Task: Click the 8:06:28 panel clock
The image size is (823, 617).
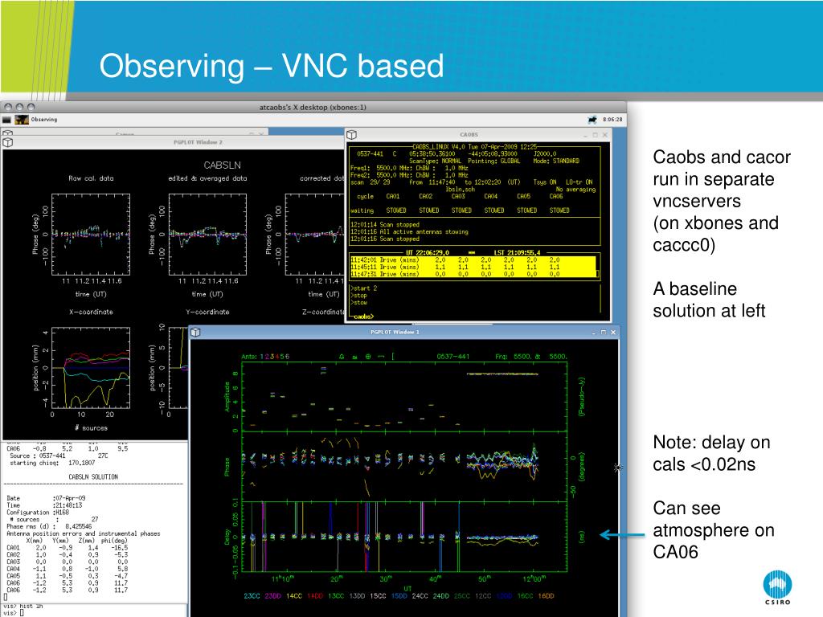Action: pos(612,120)
